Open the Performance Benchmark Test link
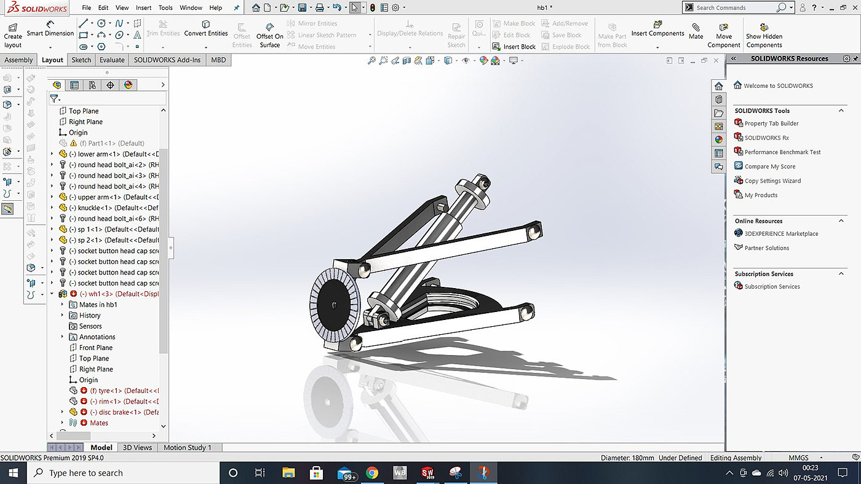The width and height of the screenshot is (861, 484). pos(782,152)
